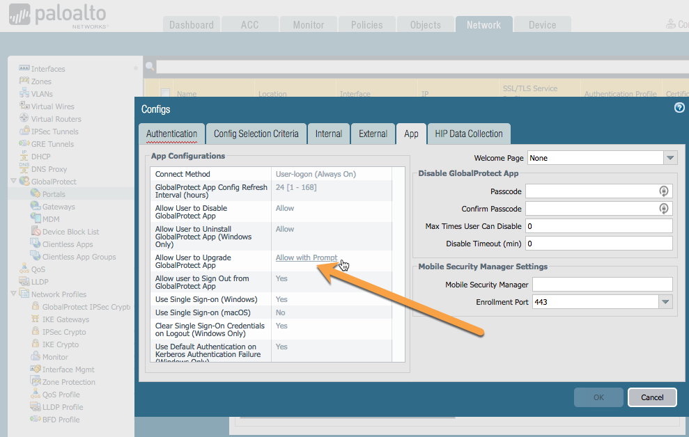Click the Virtual Routers icon
This screenshot has width=689, height=437.
click(24, 118)
